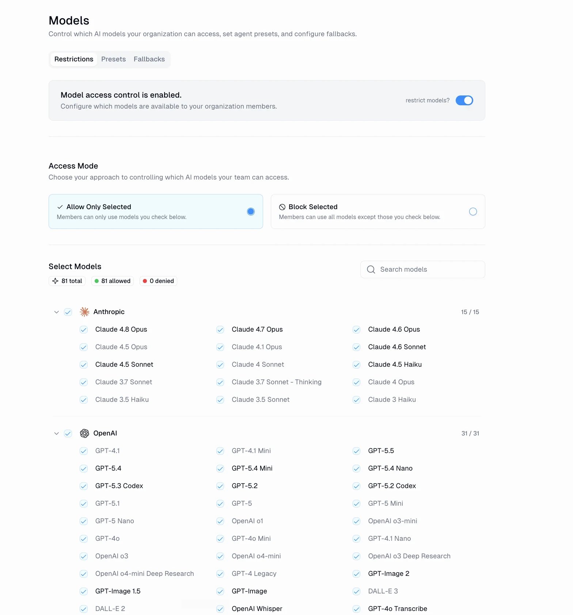The width and height of the screenshot is (573, 615).
Task: Click the GPT-5 Nano label
Action: click(x=115, y=521)
